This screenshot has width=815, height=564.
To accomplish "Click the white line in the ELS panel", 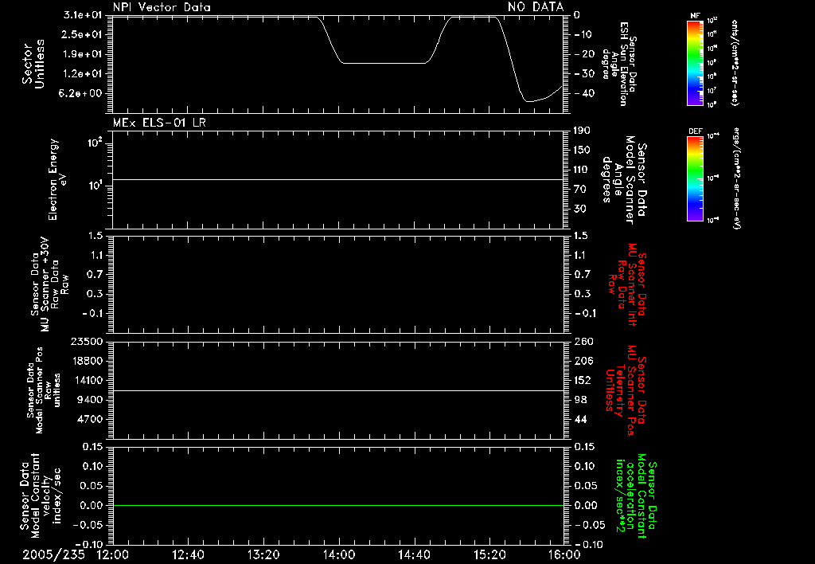I will point(337,179).
